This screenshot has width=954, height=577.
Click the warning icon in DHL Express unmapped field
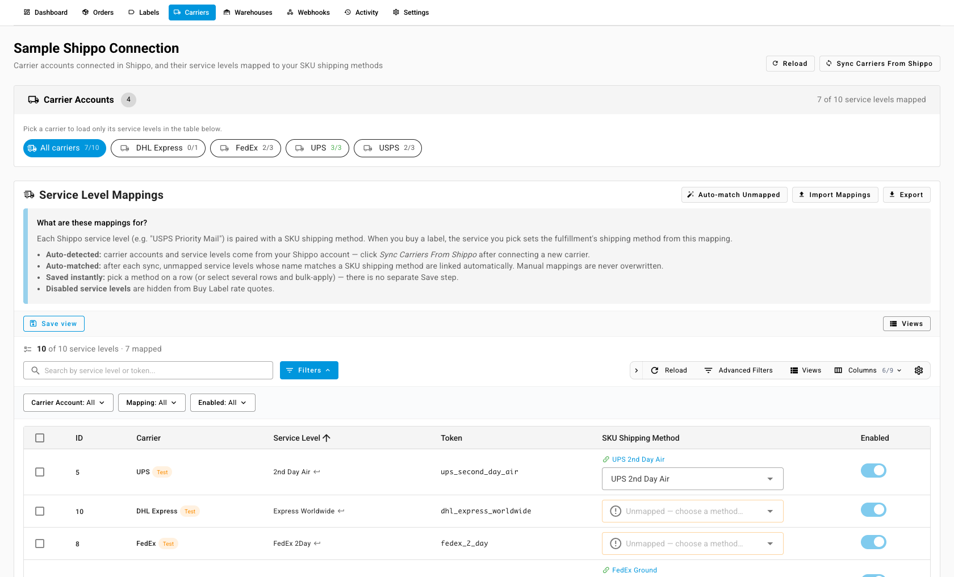click(616, 511)
